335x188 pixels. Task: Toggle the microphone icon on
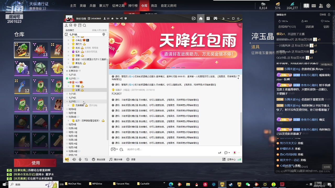pyautogui.click(x=80, y=159)
